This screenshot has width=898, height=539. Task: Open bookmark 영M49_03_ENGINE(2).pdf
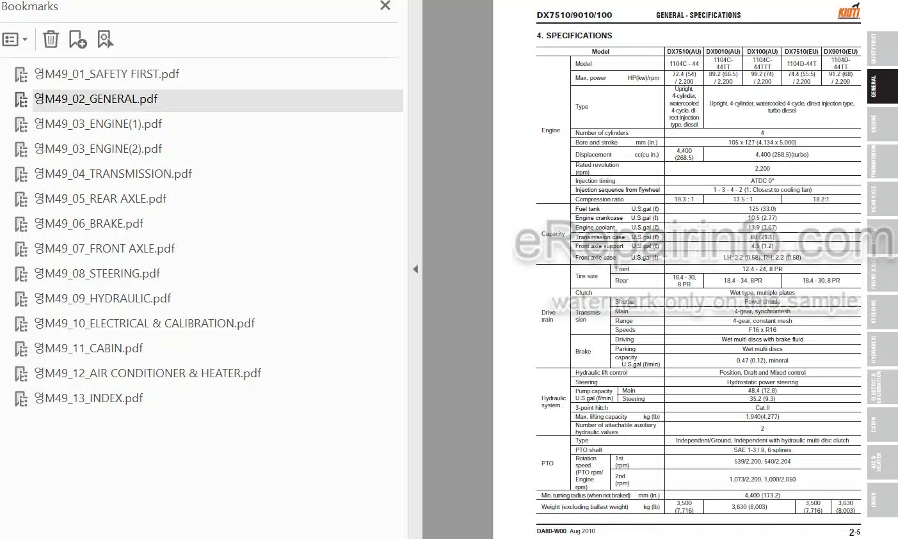click(x=98, y=149)
